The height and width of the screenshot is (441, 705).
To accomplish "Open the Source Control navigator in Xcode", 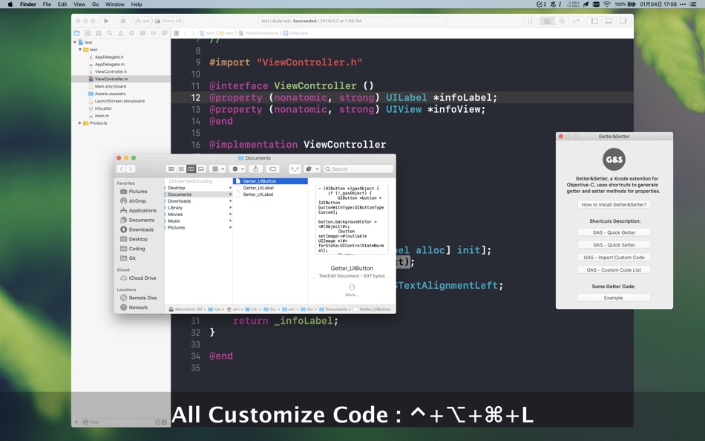I will click(88, 33).
